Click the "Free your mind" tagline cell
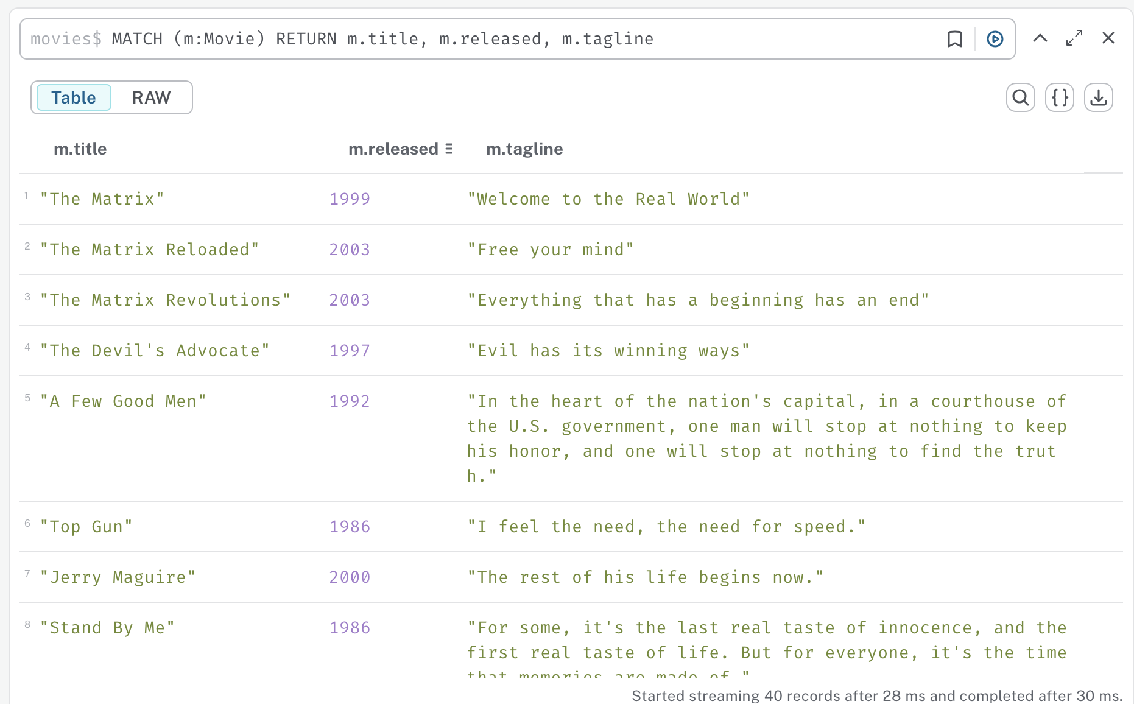 551,250
